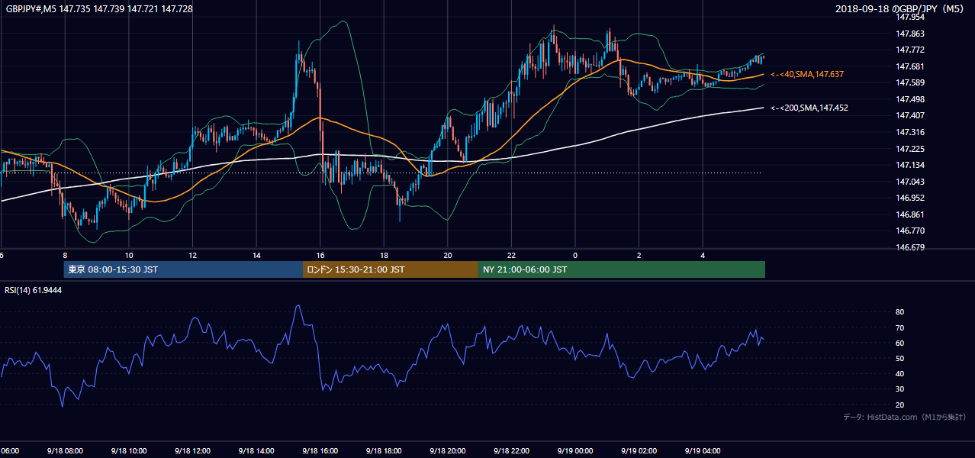Viewport: 975px width, 458px height.
Task: Click price axis value 147.772
Action: (910, 50)
